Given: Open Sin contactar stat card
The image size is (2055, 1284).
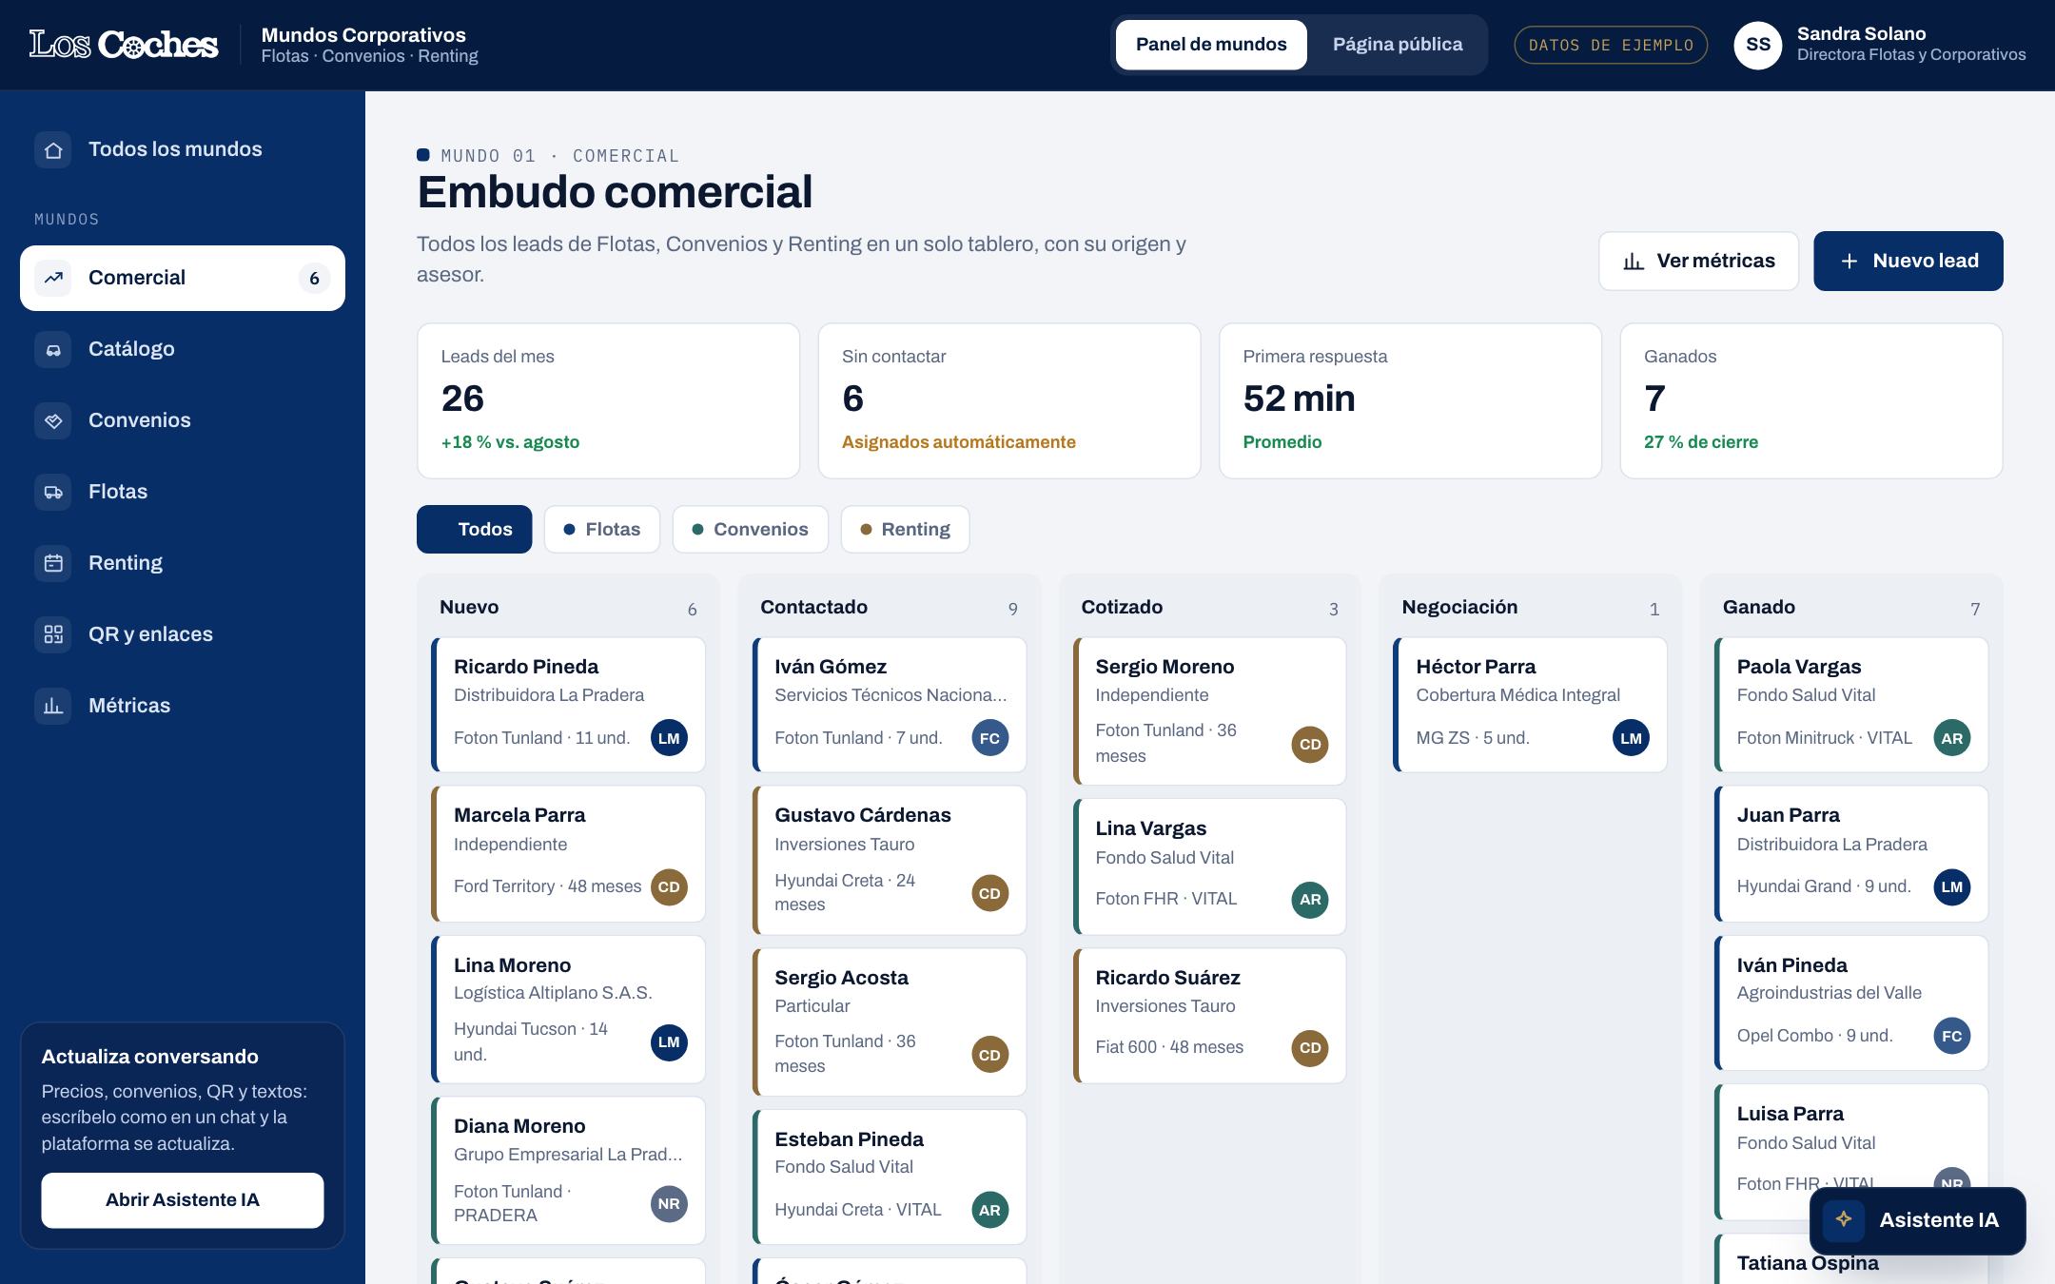Looking at the screenshot, I should (x=1009, y=401).
